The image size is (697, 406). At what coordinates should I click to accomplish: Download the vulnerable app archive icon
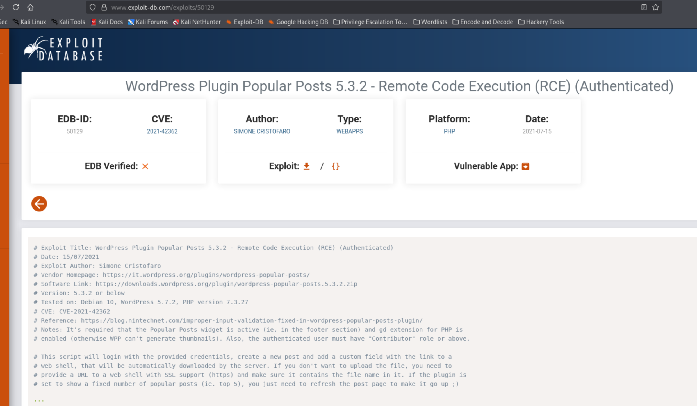(x=525, y=166)
